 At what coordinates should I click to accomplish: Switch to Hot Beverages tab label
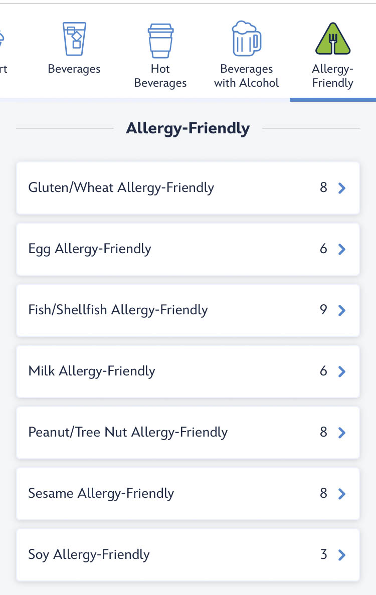point(160,76)
